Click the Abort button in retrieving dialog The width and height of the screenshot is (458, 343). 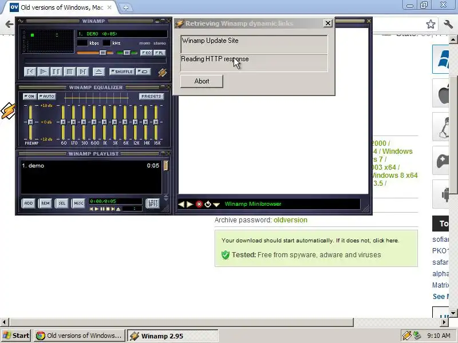[x=202, y=81]
